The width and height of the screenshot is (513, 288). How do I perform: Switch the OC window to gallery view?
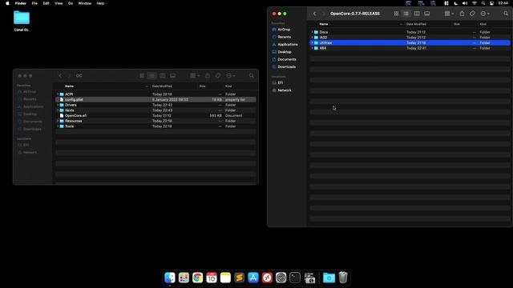point(173,76)
